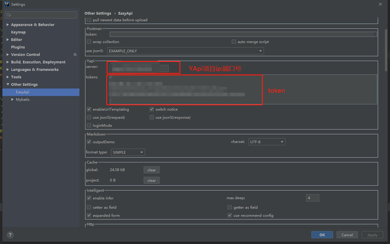Click the Cancel button
Viewport: 390px width, 244px height.
pos(347,235)
